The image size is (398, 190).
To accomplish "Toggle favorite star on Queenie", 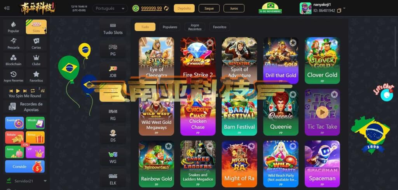I will [x=293, y=95].
